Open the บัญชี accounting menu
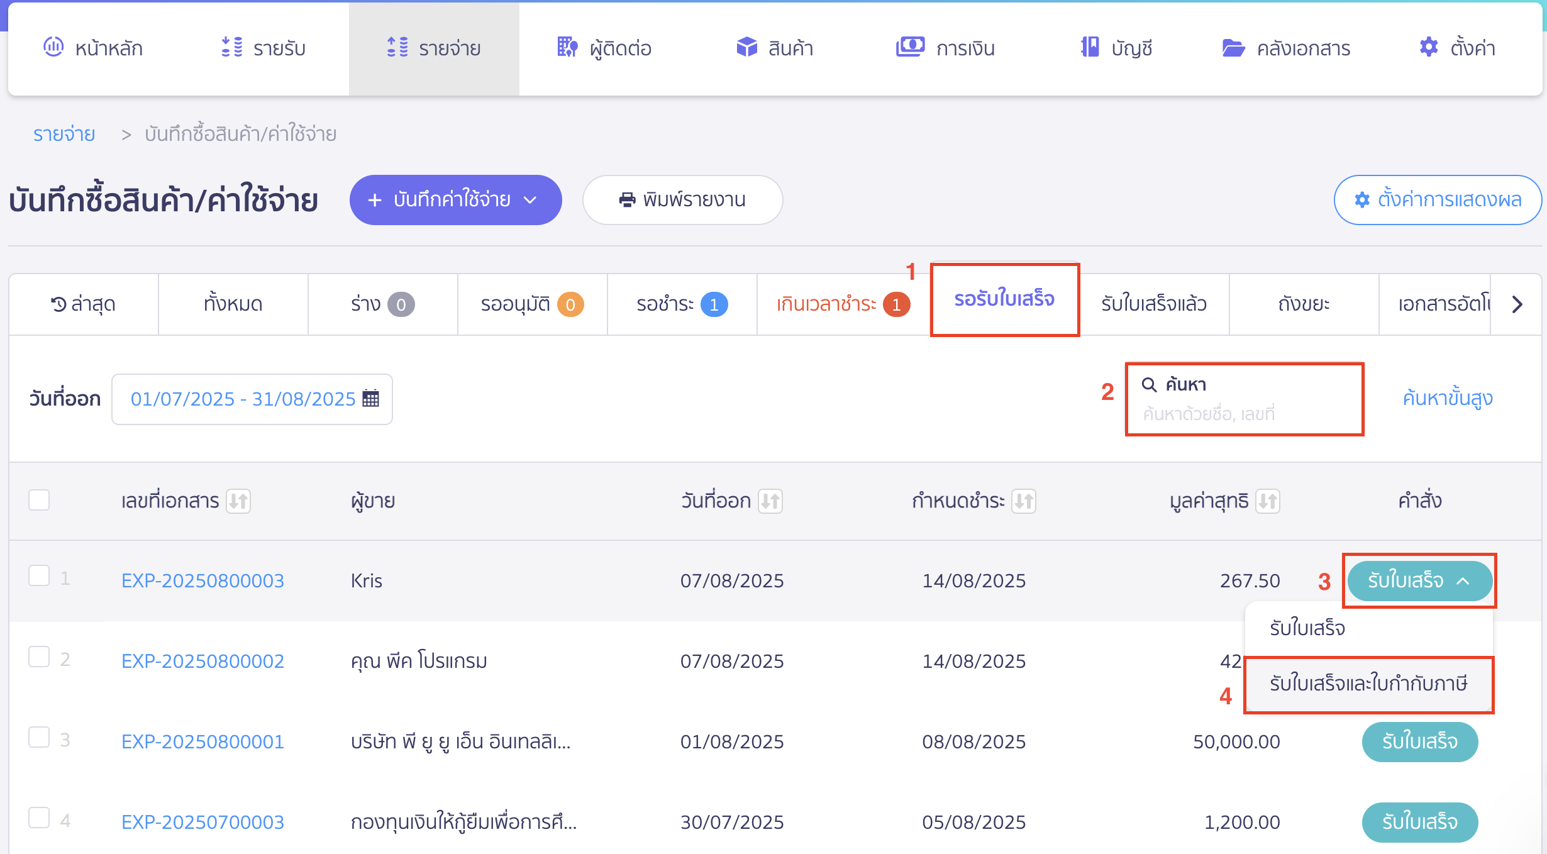This screenshot has width=1547, height=854. click(1116, 48)
